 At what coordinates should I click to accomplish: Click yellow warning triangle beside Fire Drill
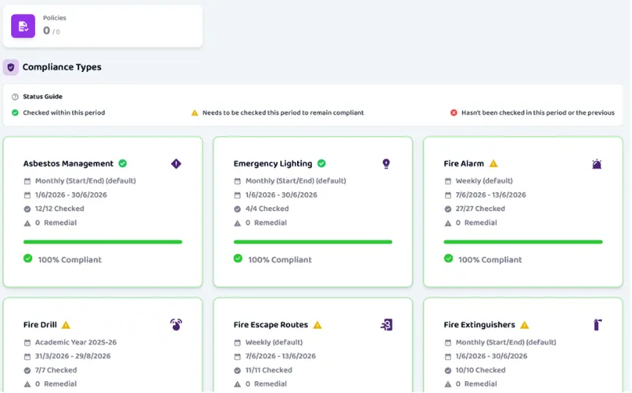click(x=66, y=325)
